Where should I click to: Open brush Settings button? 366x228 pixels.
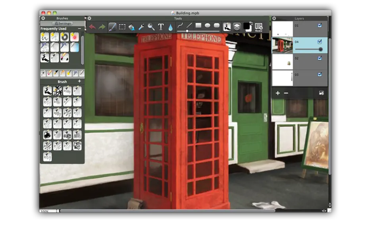[63, 23]
